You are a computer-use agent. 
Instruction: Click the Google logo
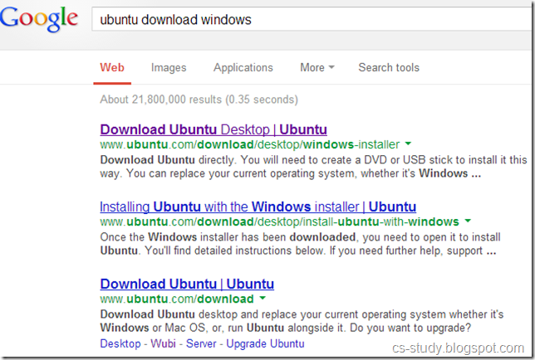coord(39,19)
